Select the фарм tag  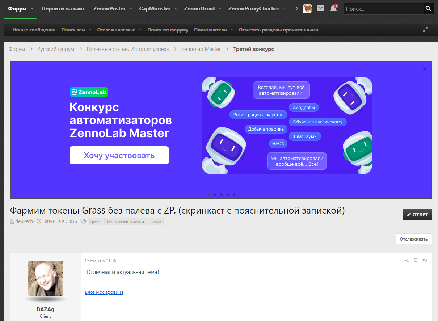(x=156, y=221)
